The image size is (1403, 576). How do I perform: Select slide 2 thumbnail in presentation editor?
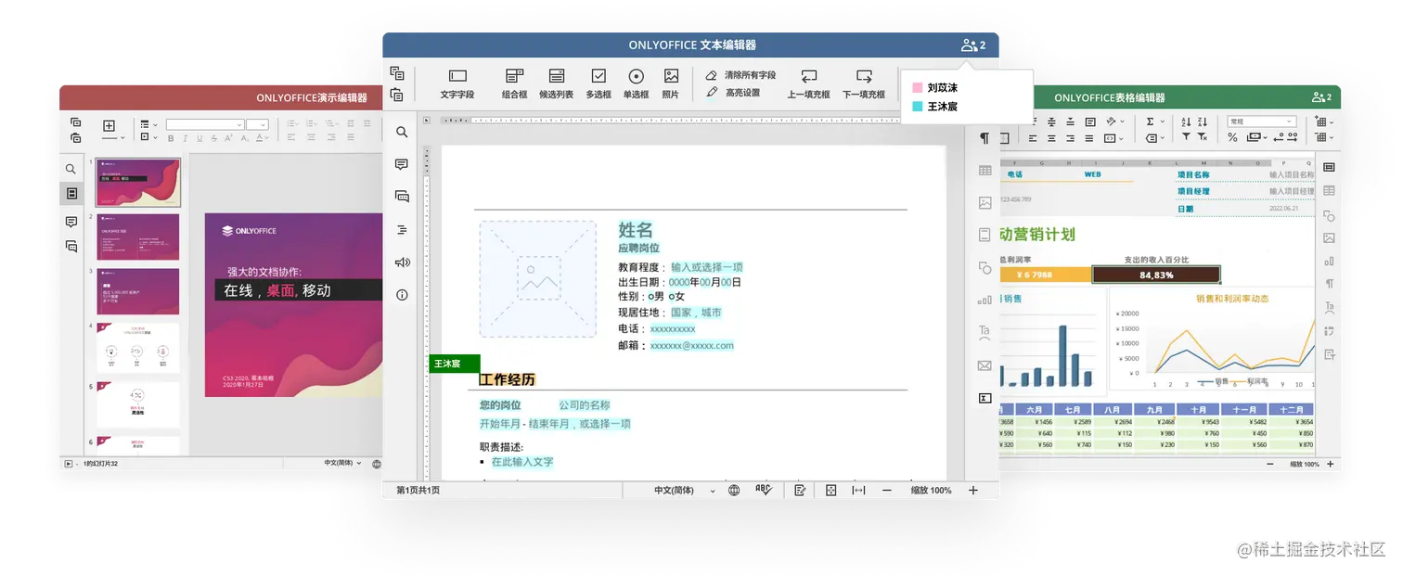coord(138,237)
